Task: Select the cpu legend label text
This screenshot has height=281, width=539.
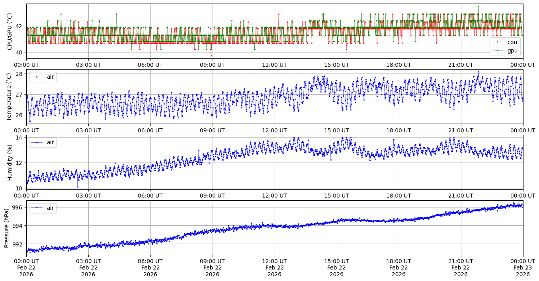Action: click(x=512, y=42)
